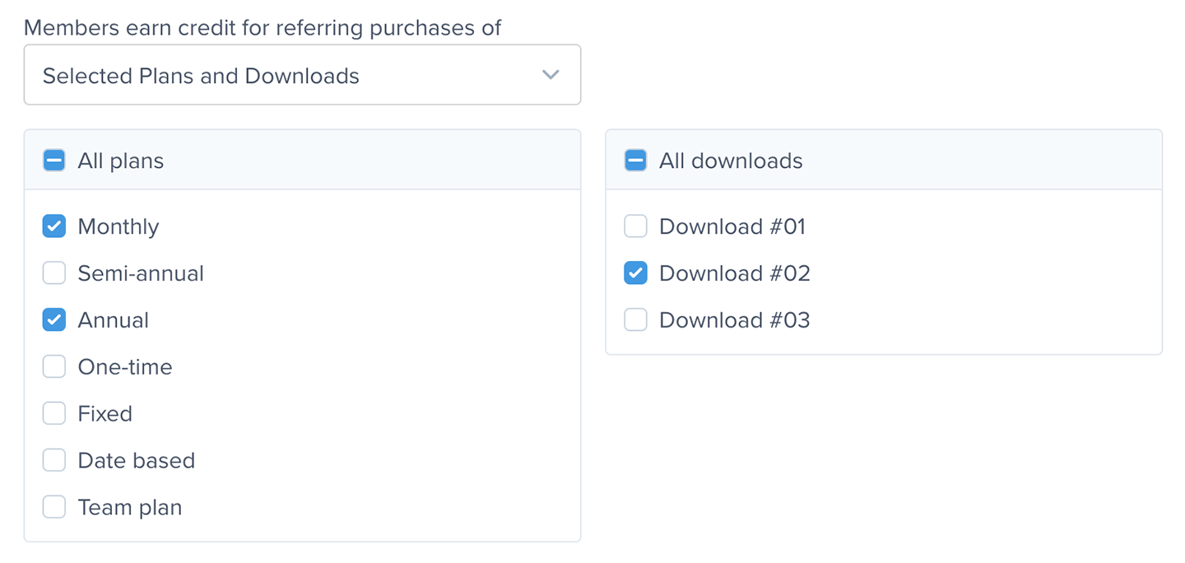Toggle the All plans checkbox

tap(54, 161)
